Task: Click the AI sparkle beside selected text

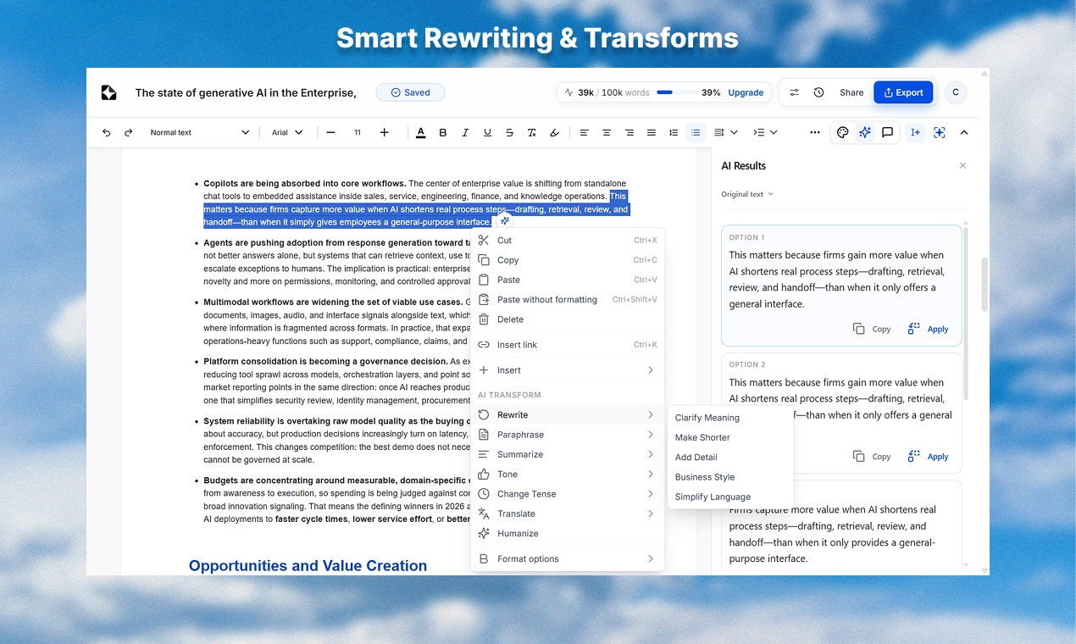Action: click(505, 220)
